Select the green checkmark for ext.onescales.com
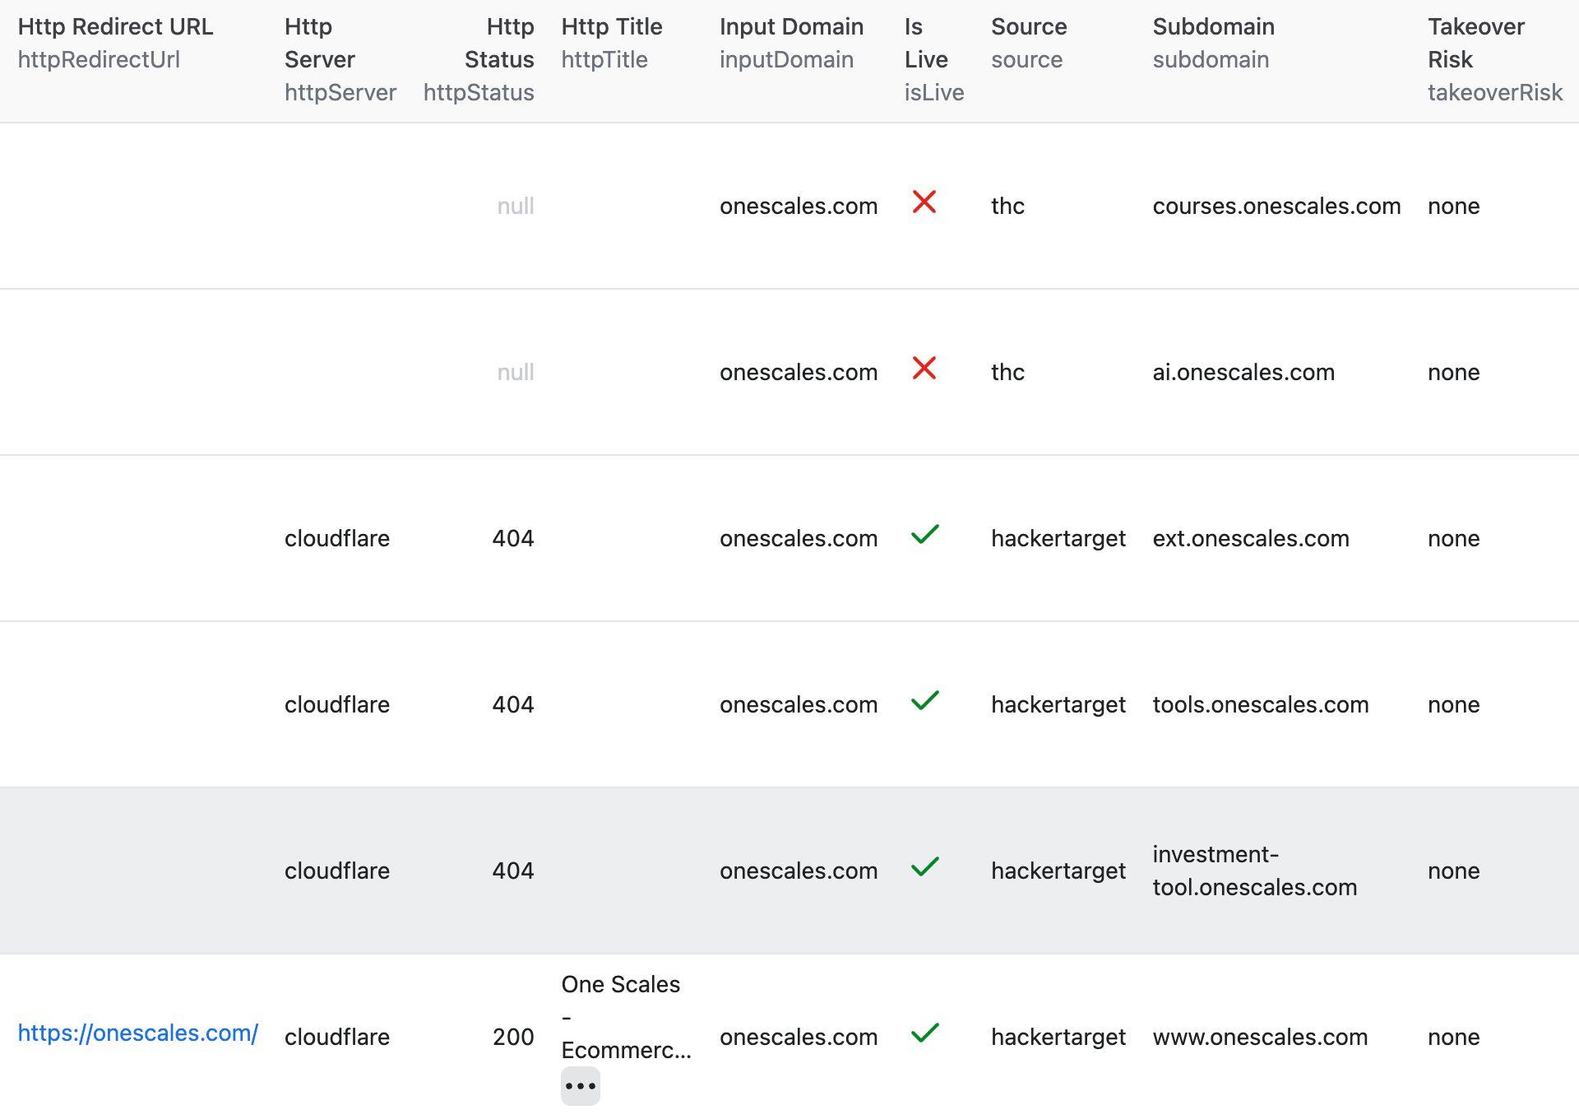The height and width of the screenshot is (1119, 1579). 925,536
